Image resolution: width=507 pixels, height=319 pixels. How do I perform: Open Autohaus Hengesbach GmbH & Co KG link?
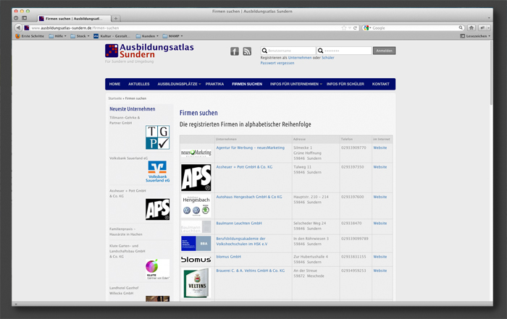[x=249, y=197]
